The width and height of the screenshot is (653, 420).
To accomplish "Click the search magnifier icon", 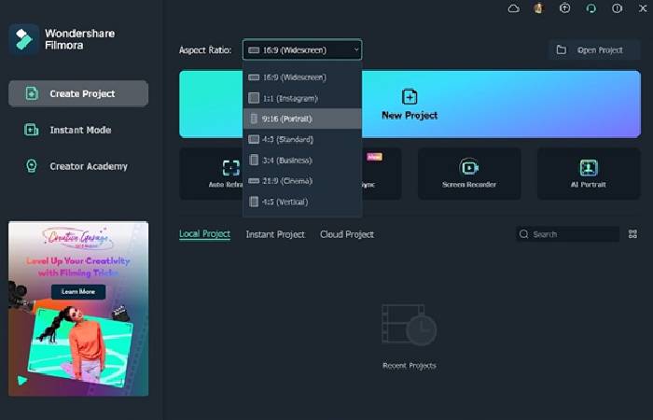I will pos(524,234).
